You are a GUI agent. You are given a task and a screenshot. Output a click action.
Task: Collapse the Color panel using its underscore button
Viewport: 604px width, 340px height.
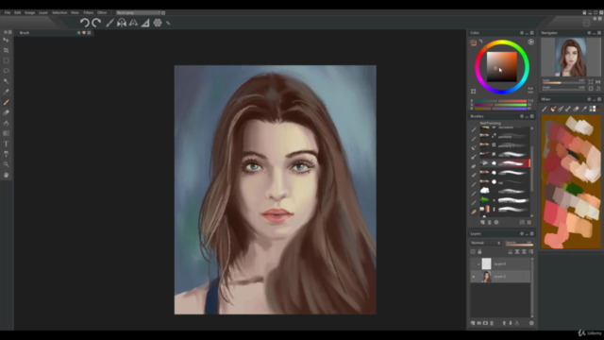coord(527,33)
